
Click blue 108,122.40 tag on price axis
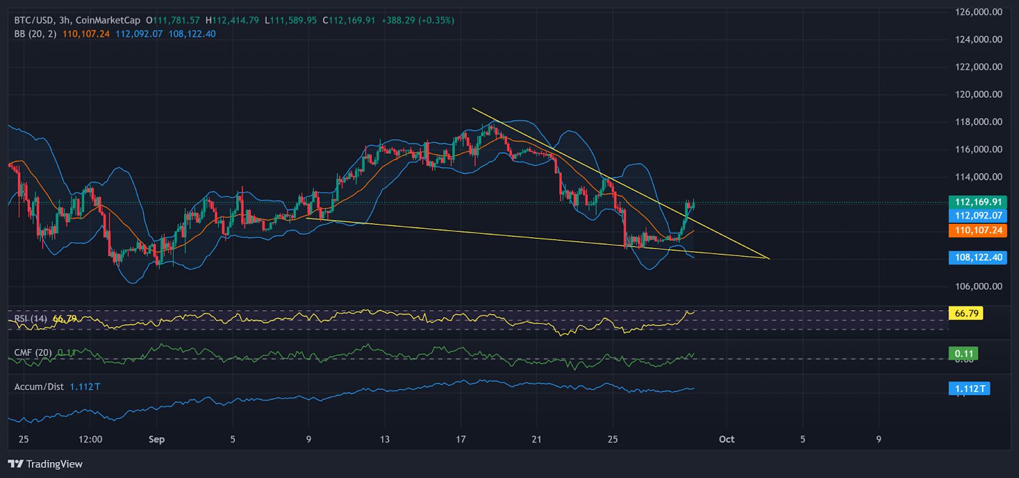click(x=978, y=257)
